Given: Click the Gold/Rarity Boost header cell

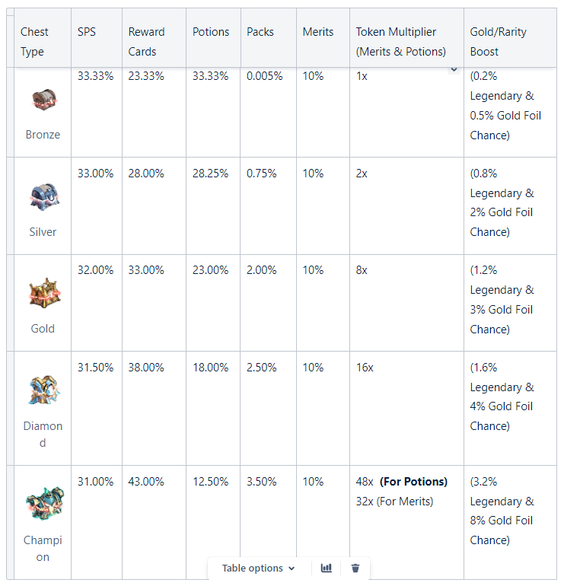Looking at the screenshot, I should pos(510,38).
